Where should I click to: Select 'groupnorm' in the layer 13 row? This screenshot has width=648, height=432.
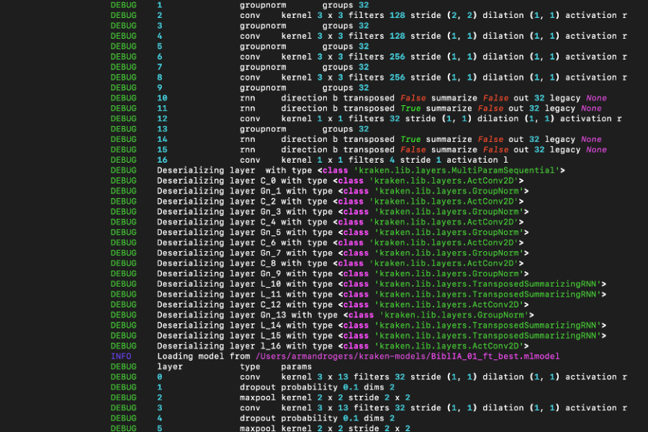[263, 129]
